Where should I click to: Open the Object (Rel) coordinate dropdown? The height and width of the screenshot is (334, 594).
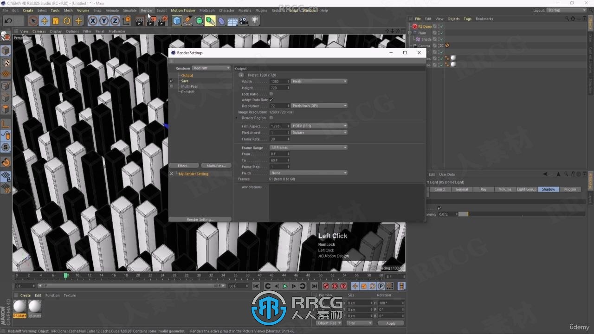pyautogui.click(x=329, y=323)
